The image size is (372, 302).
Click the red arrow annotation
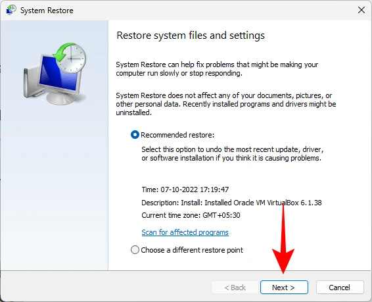coord(283,238)
